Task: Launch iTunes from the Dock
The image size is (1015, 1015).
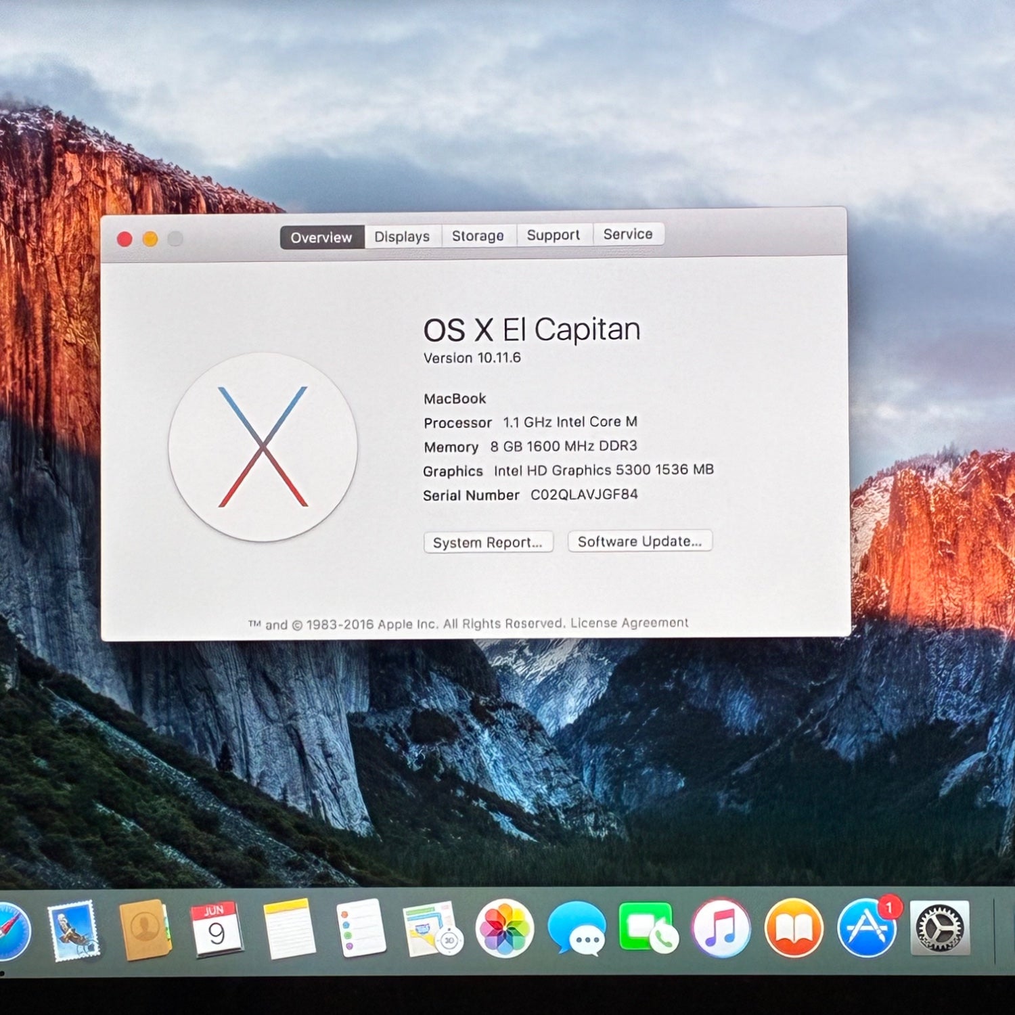Action: click(721, 928)
